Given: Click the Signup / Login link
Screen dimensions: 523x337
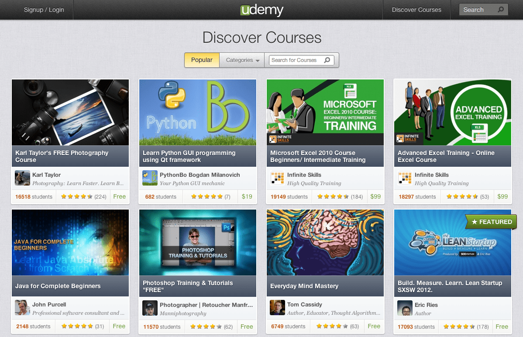Looking at the screenshot, I should (x=44, y=10).
